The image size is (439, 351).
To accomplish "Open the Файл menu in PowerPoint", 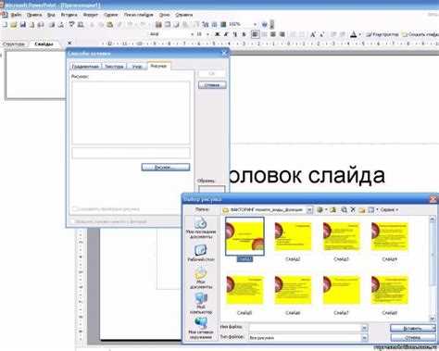I will click(16, 15).
